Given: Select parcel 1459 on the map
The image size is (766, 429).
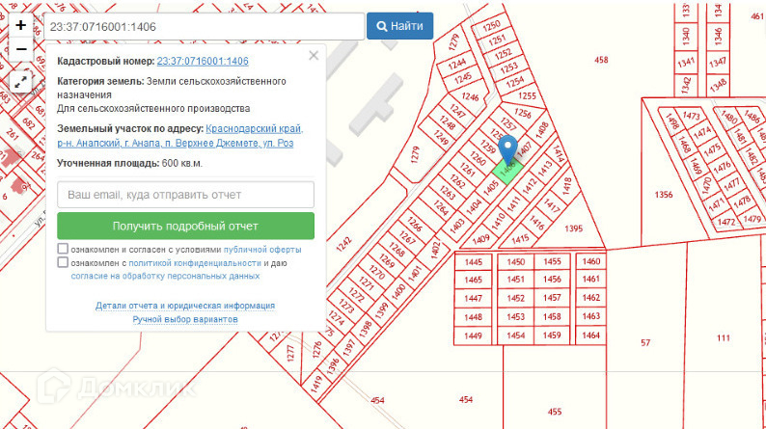Looking at the screenshot, I should [x=552, y=335].
